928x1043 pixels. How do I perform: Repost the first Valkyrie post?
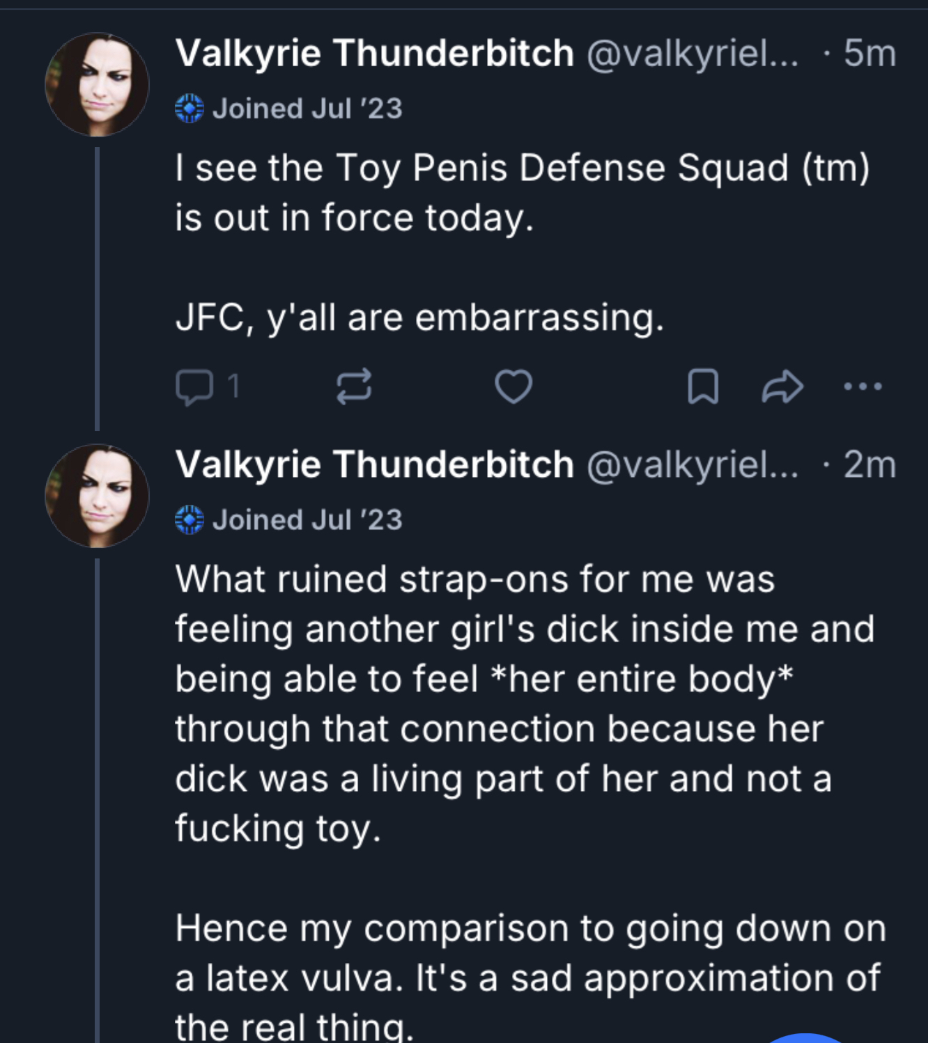[354, 387]
